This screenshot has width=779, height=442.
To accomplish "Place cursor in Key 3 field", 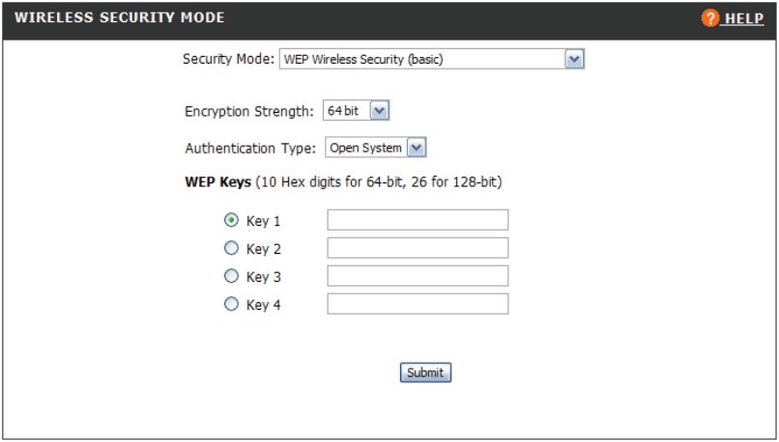I will pos(418,276).
